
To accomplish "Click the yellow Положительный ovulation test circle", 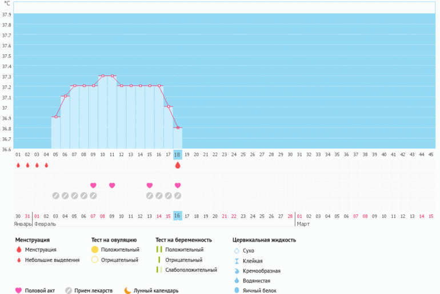I will pyautogui.click(x=95, y=250).
